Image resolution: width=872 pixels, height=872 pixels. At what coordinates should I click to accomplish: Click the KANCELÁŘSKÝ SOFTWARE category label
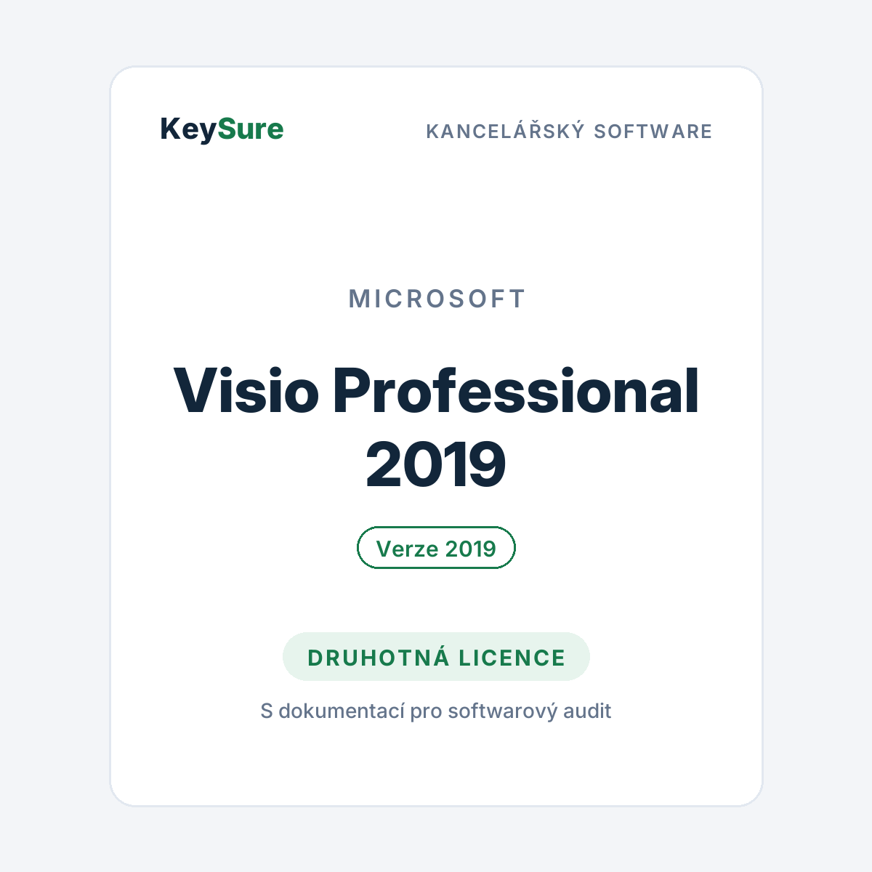coord(569,131)
